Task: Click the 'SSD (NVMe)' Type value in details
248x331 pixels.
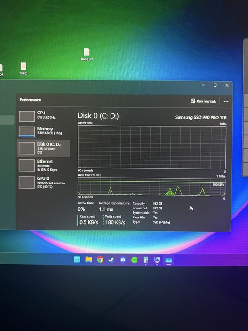Action: 162,222
